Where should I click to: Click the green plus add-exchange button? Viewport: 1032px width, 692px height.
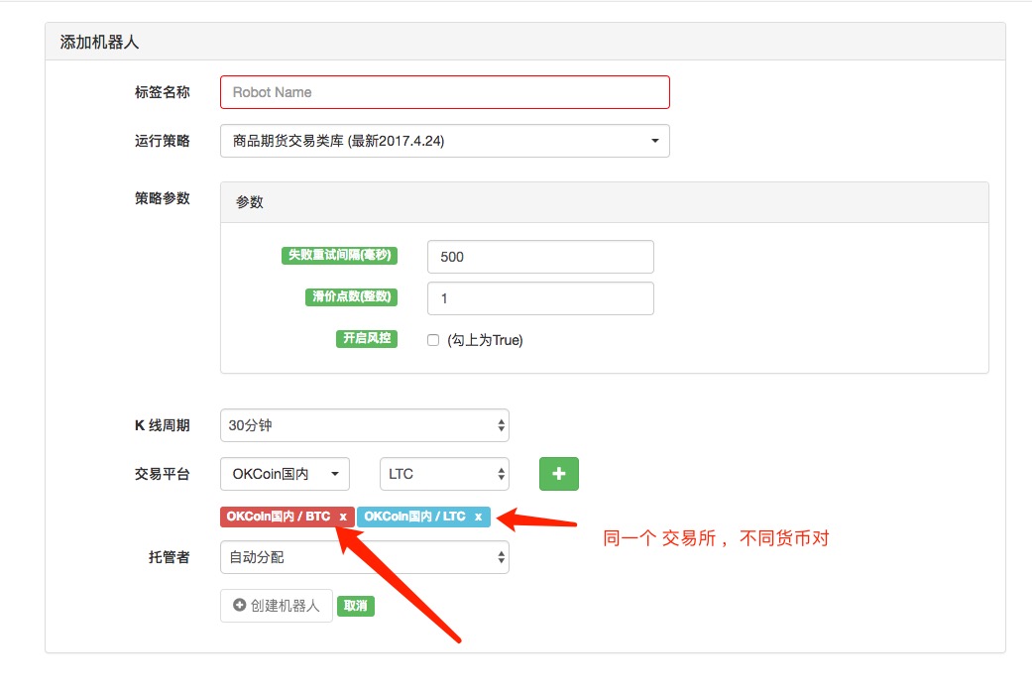[x=559, y=474]
